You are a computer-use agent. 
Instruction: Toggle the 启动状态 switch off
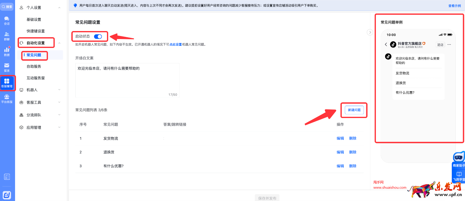98,36
